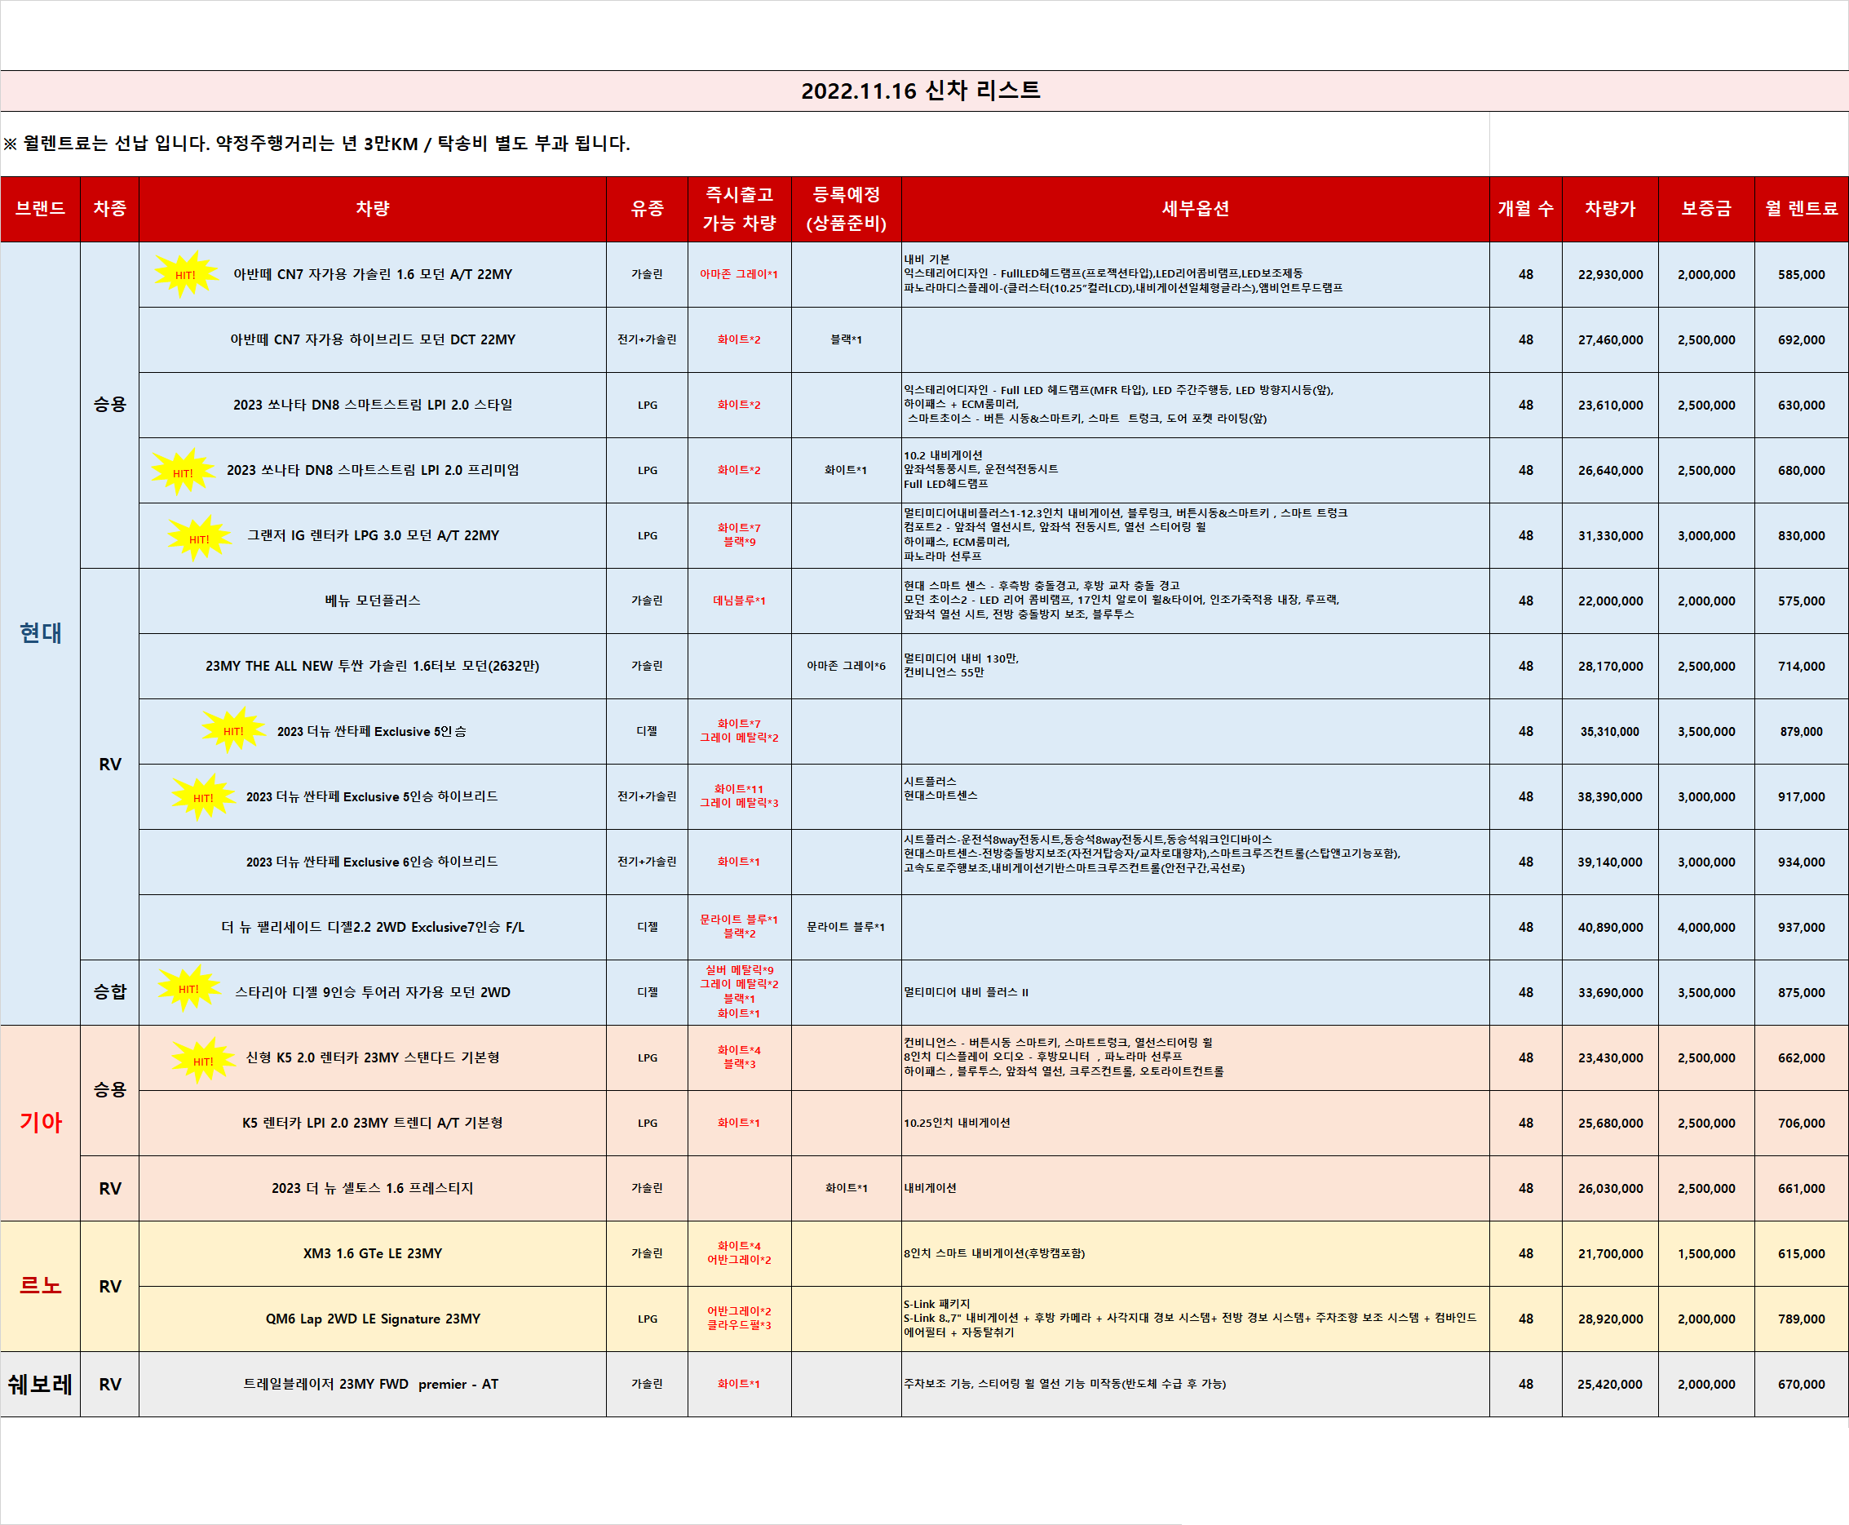Select '데님블루*1' availability cell
1849x1525 pixels.
tap(739, 601)
